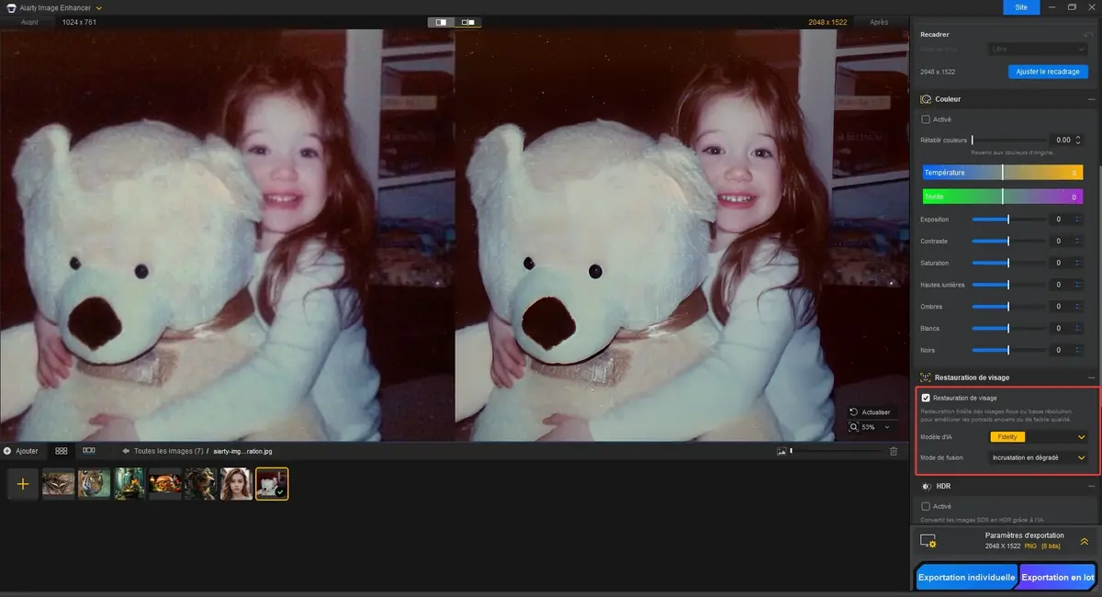Switch to the Avant tab

tap(28, 21)
